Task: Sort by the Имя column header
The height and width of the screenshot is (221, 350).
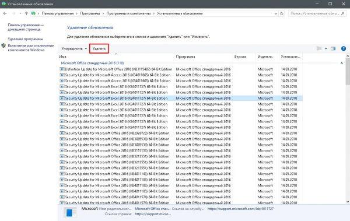Action: tap(116, 57)
